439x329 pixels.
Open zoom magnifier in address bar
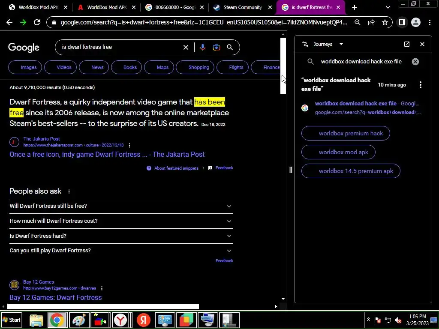(x=357, y=22)
